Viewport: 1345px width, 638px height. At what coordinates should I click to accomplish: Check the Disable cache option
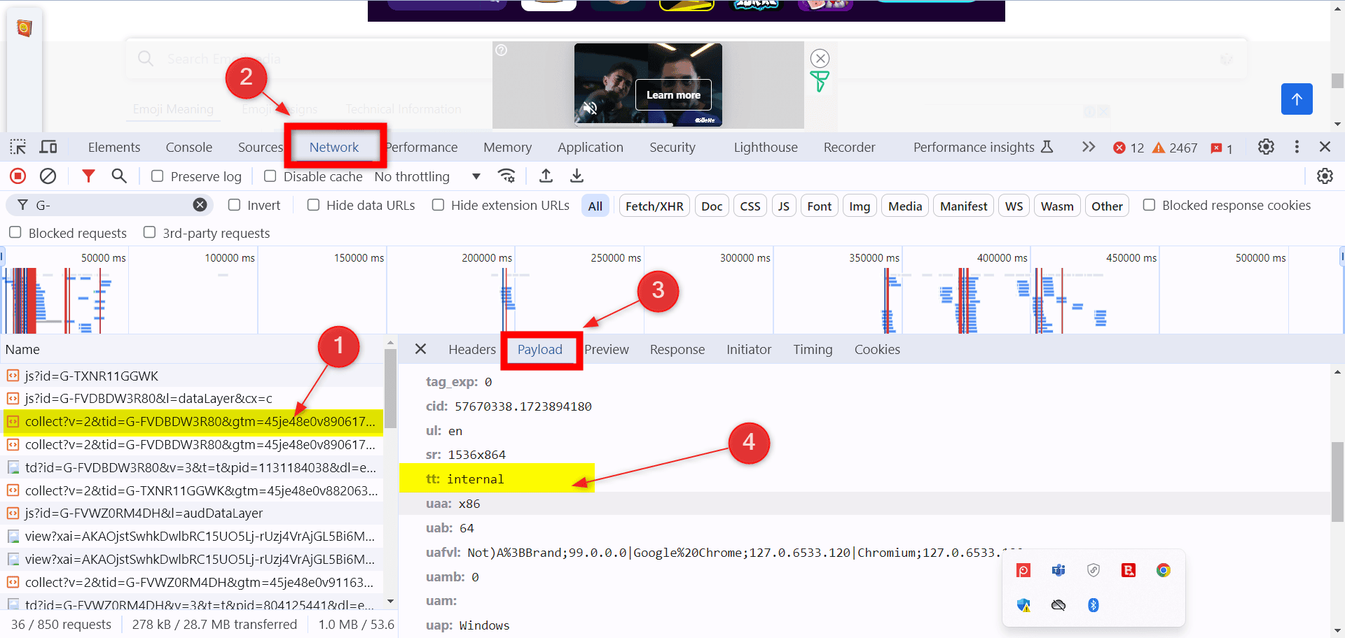(x=270, y=176)
